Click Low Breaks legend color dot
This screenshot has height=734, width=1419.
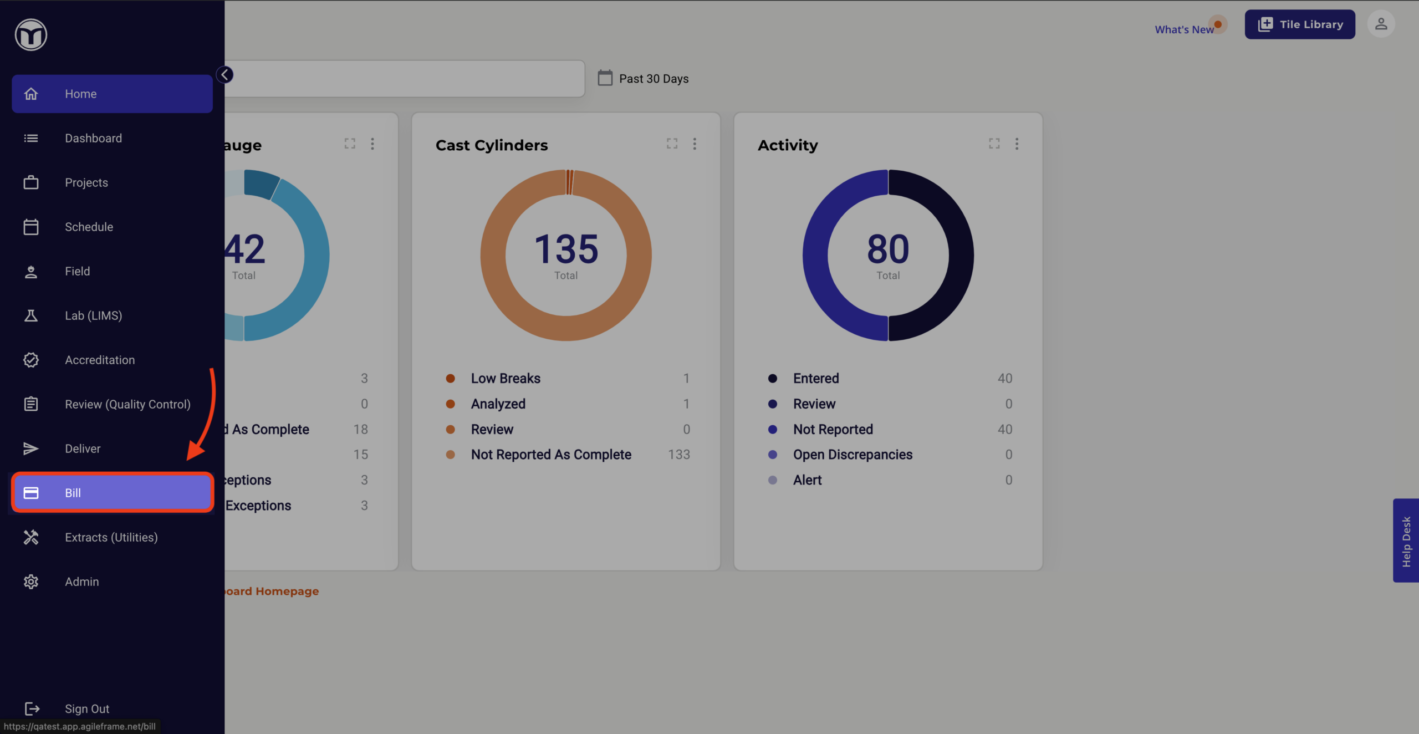click(x=451, y=379)
